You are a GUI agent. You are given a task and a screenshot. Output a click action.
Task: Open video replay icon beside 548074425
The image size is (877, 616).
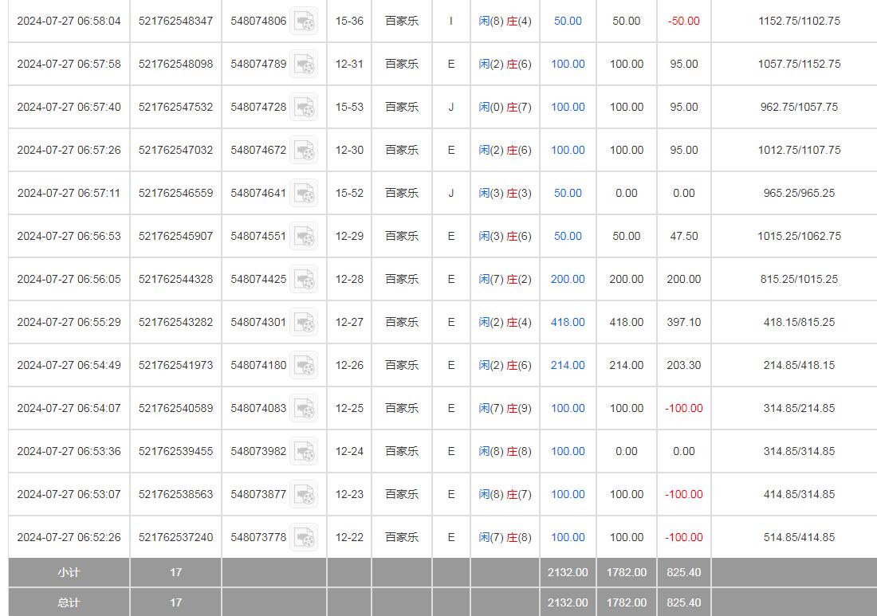(303, 280)
